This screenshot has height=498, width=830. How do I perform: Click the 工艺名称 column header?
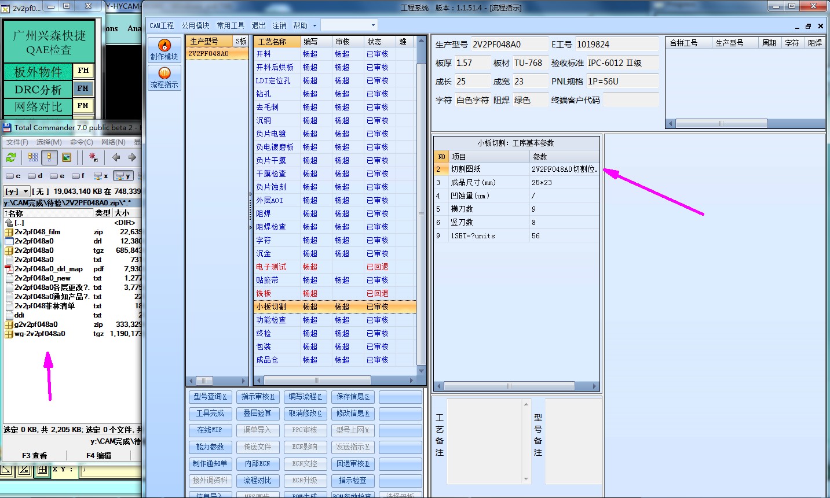[277, 42]
